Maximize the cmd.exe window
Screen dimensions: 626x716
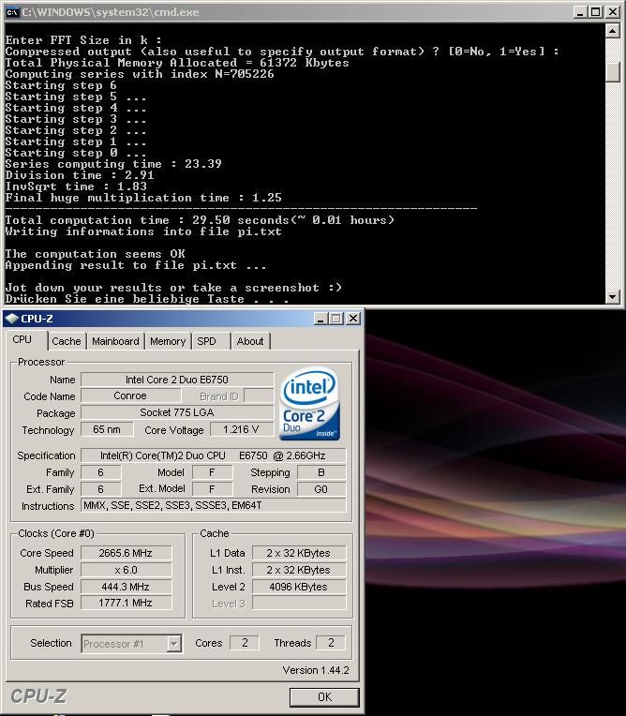(x=595, y=12)
